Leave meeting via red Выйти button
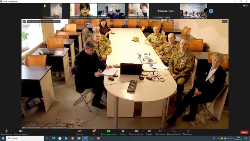 pos(244,132)
